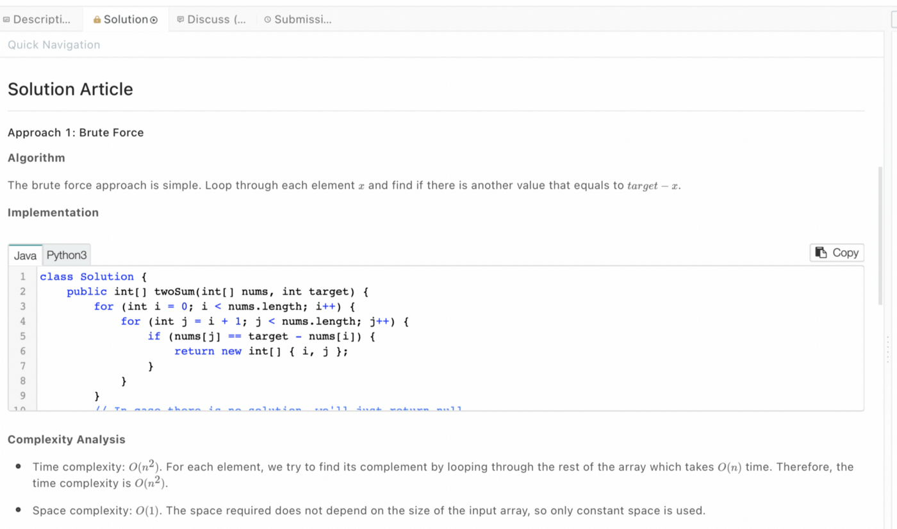The height and width of the screenshot is (529, 897).
Task: Open the Discuss tab
Action: click(211, 19)
